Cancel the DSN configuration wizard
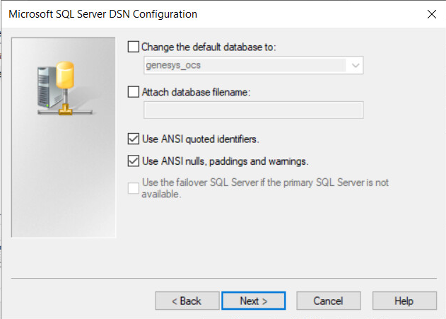This screenshot has width=446, height=319. (x=327, y=301)
